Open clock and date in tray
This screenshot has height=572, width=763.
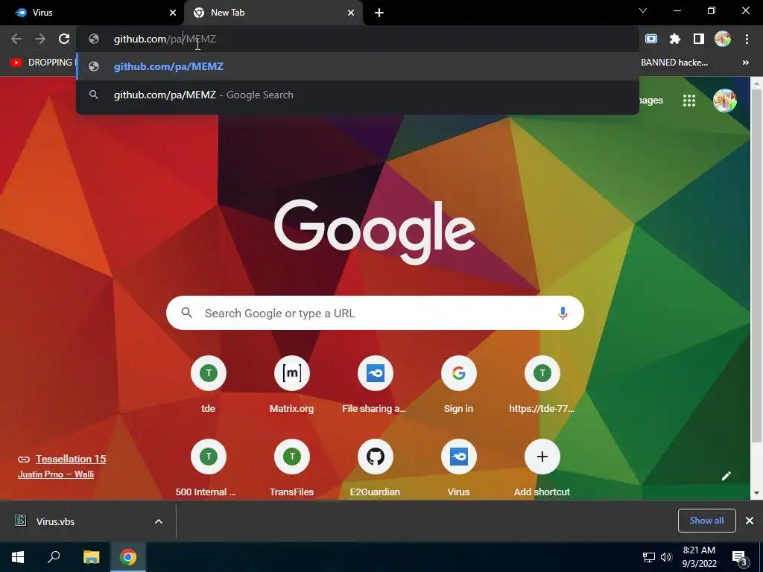[699, 557]
